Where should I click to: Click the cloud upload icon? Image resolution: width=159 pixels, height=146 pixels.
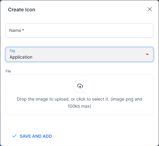tap(80, 86)
